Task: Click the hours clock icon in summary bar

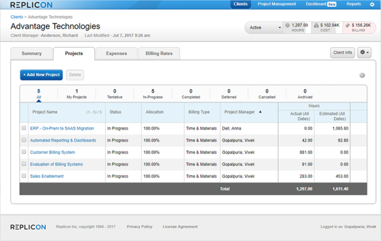Action: 288,25
